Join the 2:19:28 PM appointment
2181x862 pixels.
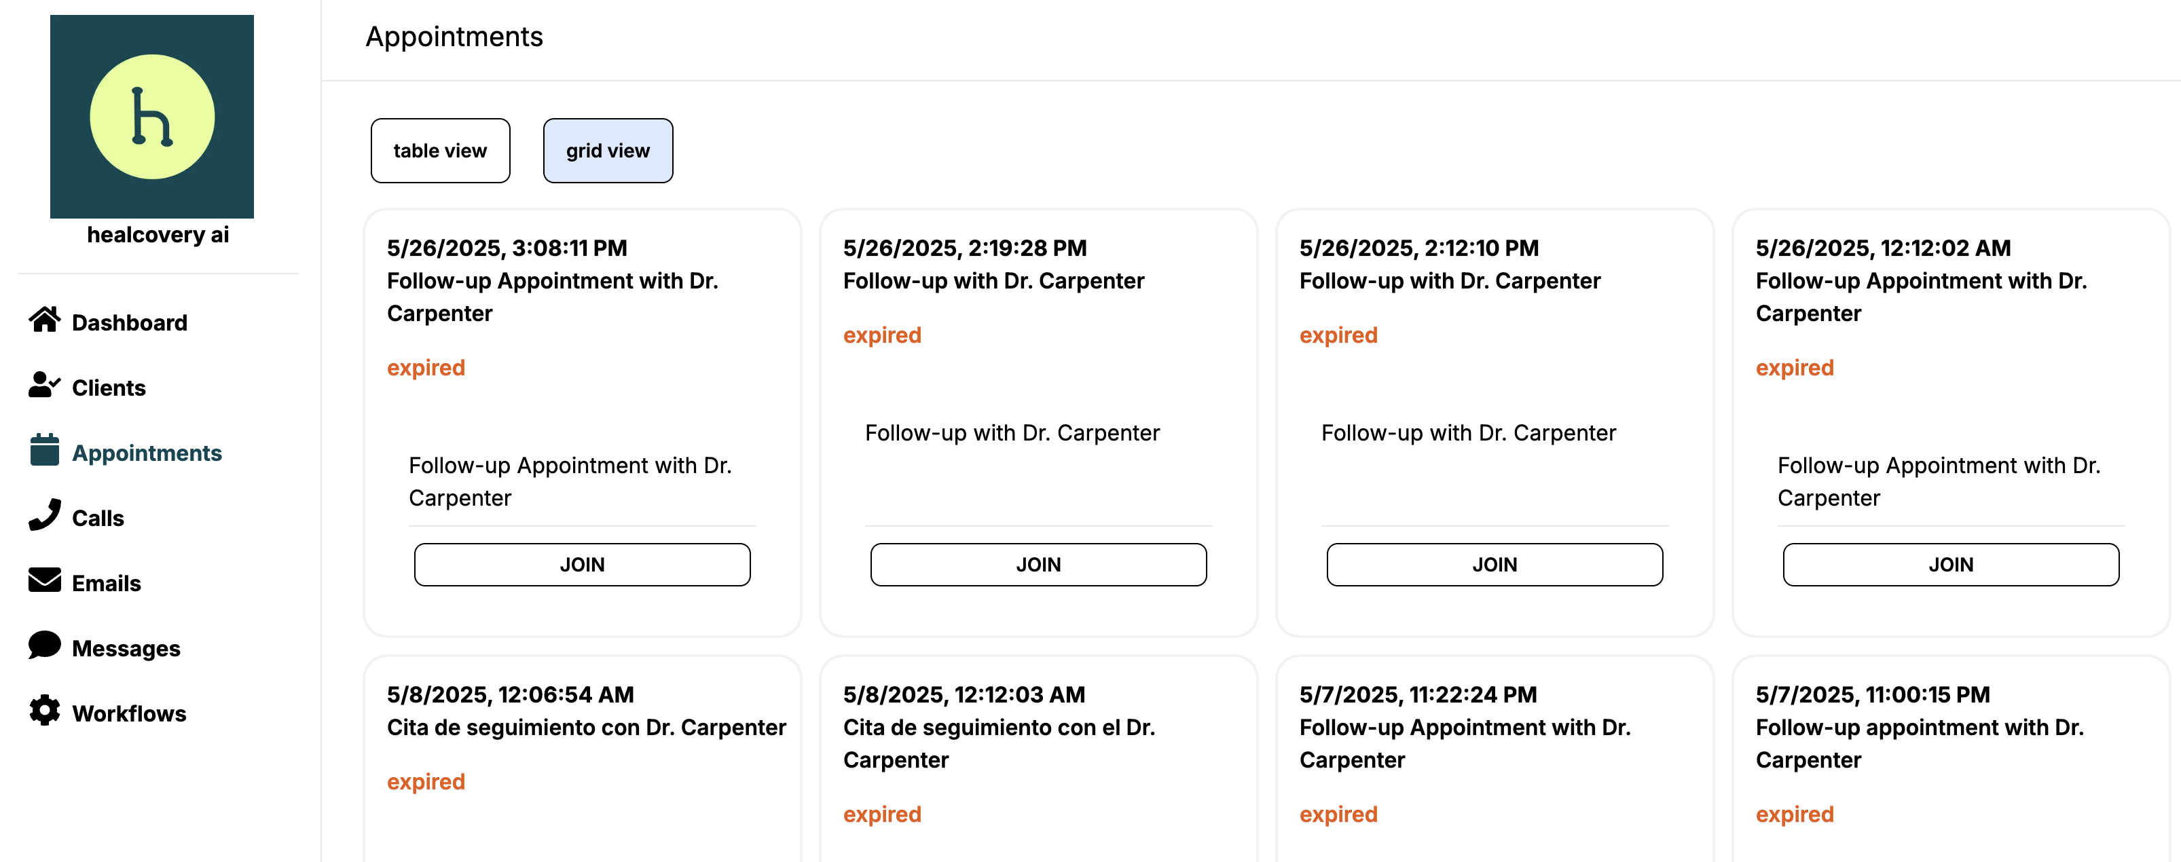(1038, 564)
